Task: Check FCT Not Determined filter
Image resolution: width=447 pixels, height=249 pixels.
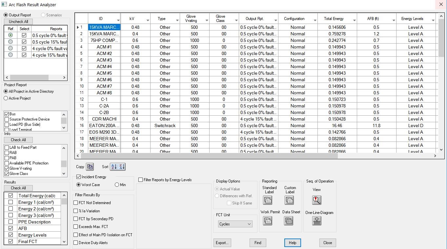Action: tap(76, 203)
